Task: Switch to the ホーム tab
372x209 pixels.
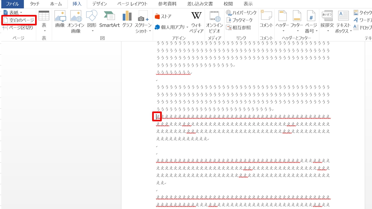Action: [56, 4]
